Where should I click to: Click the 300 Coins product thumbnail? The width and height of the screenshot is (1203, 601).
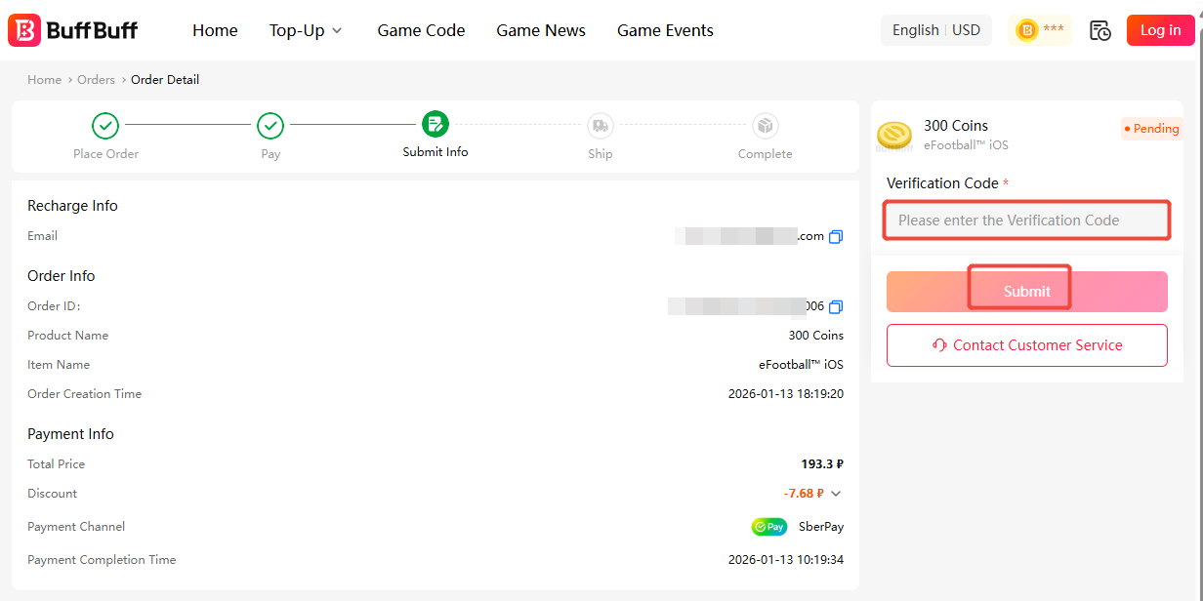(x=894, y=135)
